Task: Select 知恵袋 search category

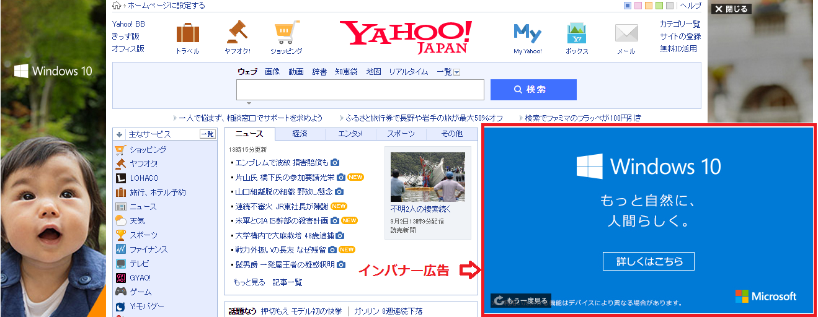Action: point(347,72)
